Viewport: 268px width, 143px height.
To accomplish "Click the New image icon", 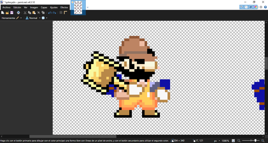I will pos(3,13).
